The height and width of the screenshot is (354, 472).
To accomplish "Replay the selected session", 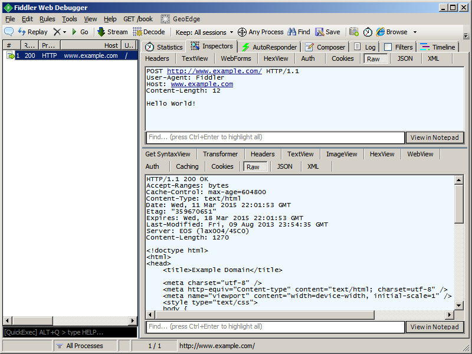I will pyautogui.click(x=33, y=32).
